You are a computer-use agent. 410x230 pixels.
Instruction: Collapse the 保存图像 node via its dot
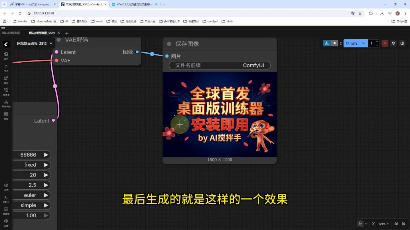(x=169, y=44)
